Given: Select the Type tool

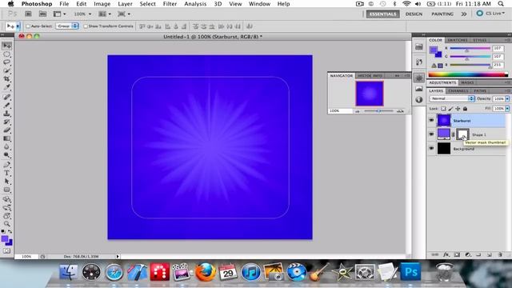Looking at the screenshot, I should click(7, 173).
